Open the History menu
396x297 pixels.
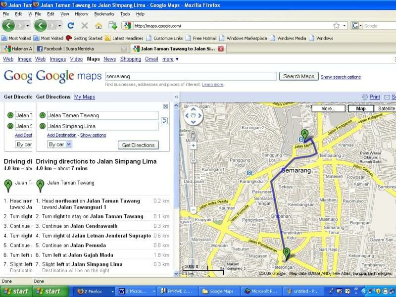tap(82, 14)
